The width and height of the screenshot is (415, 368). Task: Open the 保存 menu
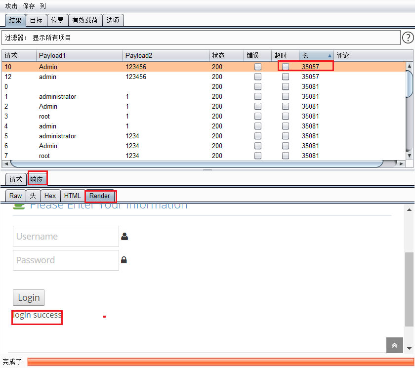click(29, 6)
